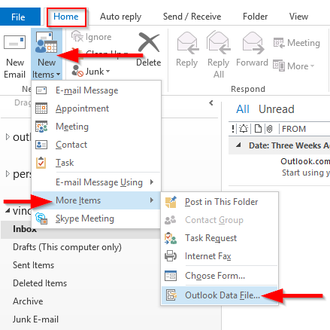Collapse the vinc... account tree node
The image size is (330, 330).
pos(8,210)
